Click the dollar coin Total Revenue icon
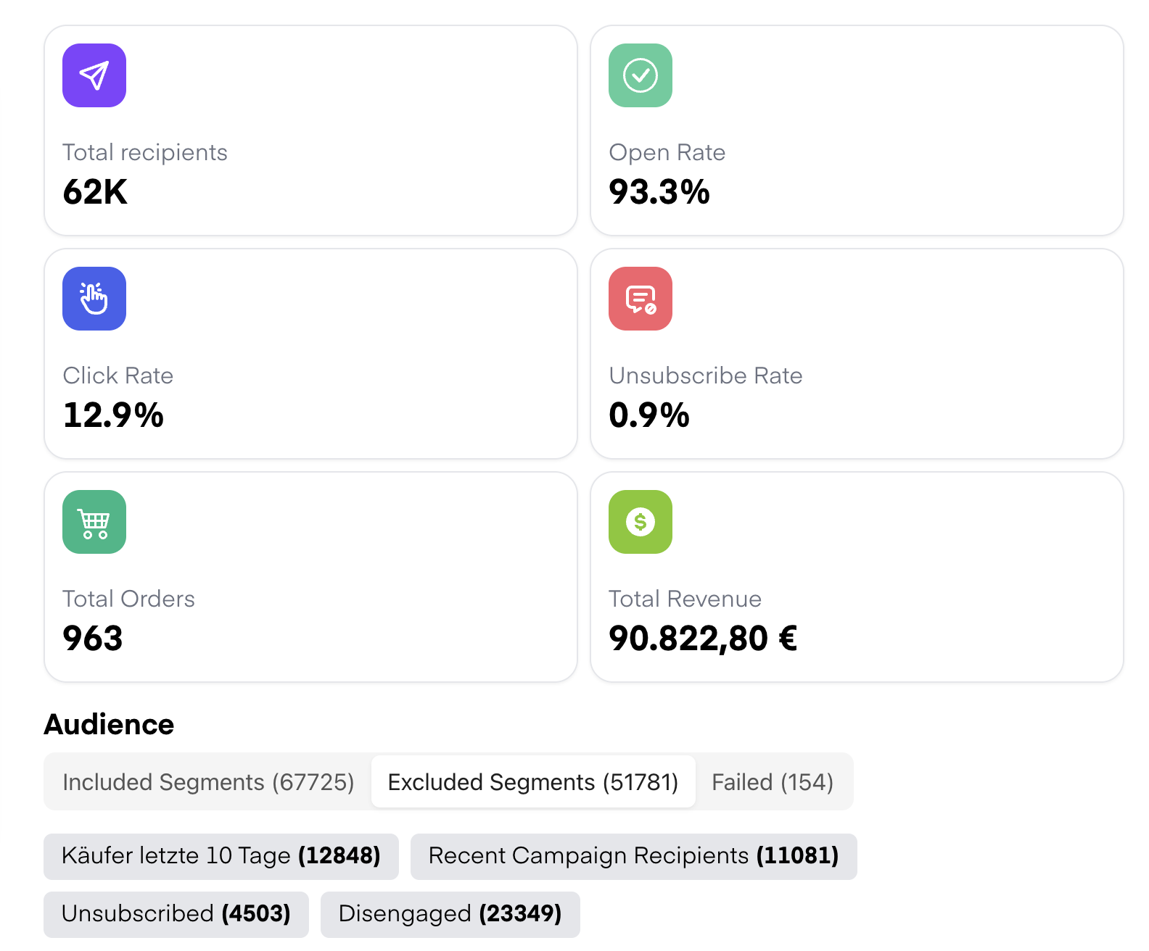 click(640, 522)
